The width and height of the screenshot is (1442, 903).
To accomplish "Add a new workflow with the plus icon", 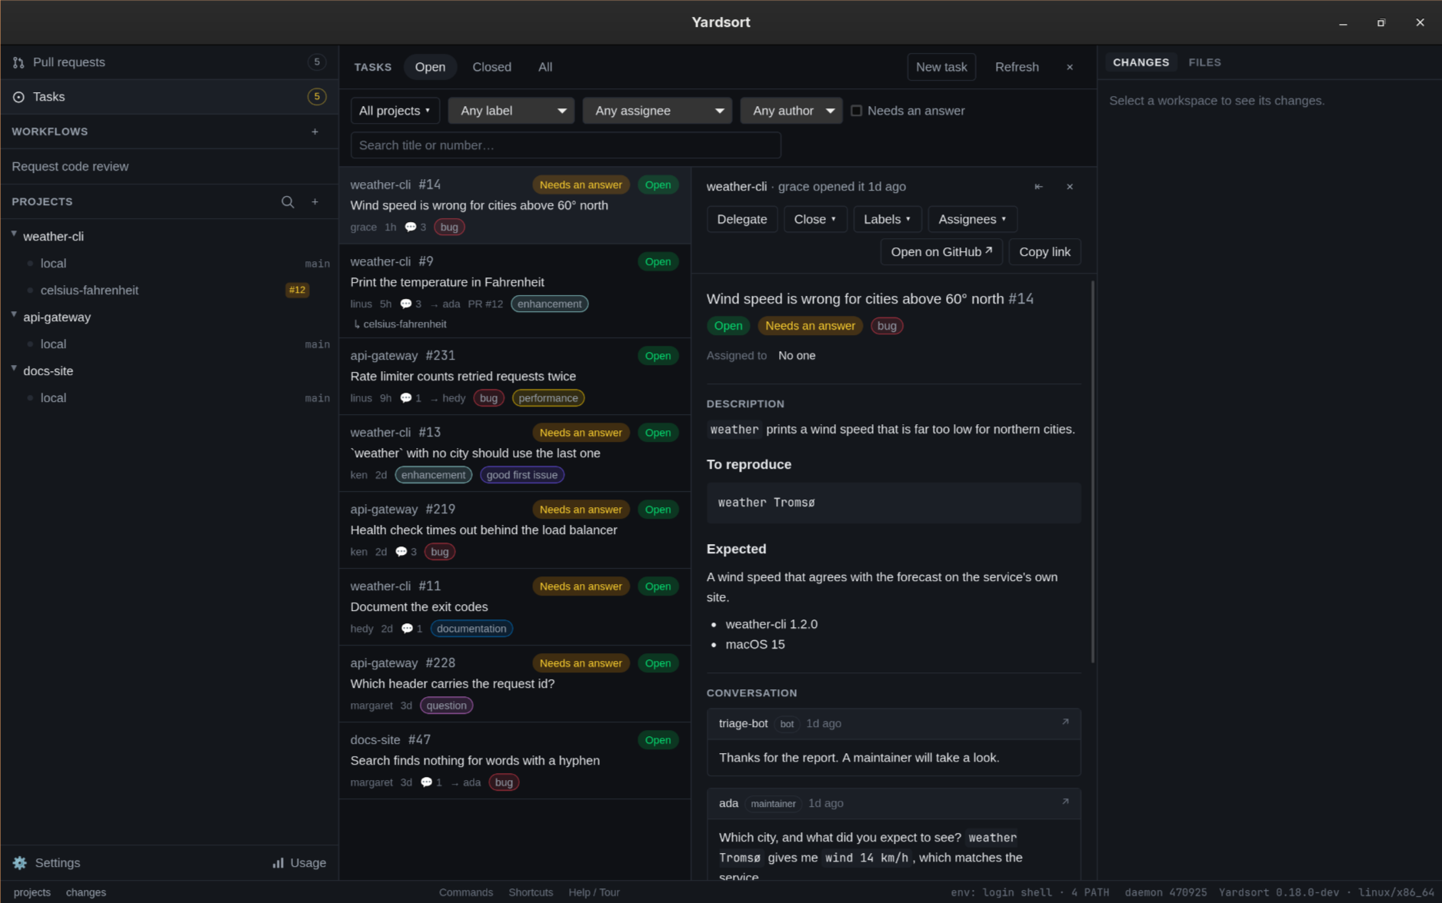I will (x=315, y=131).
